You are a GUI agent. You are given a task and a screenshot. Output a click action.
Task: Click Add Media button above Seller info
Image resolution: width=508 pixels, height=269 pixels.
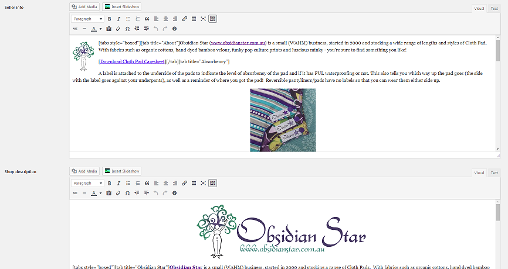point(84,6)
